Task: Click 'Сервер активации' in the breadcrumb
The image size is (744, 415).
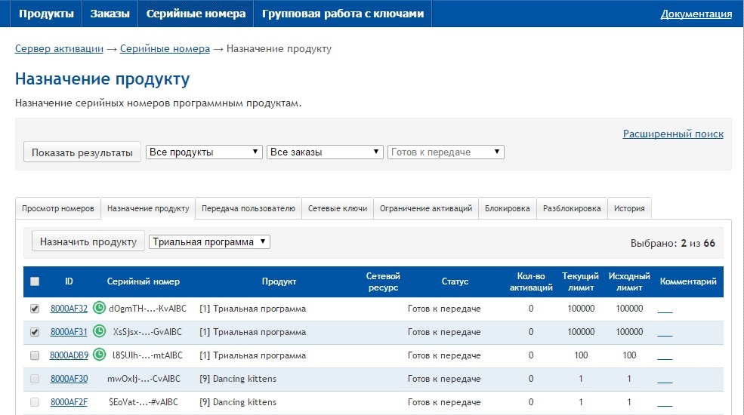Action: 59,48
